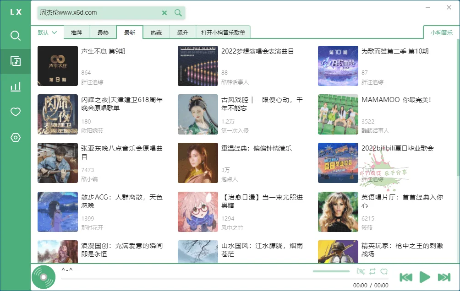The image size is (460, 291).
Task: Open the leaderboard charts from the sidebar
Action: pyautogui.click(x=15, y=86)
